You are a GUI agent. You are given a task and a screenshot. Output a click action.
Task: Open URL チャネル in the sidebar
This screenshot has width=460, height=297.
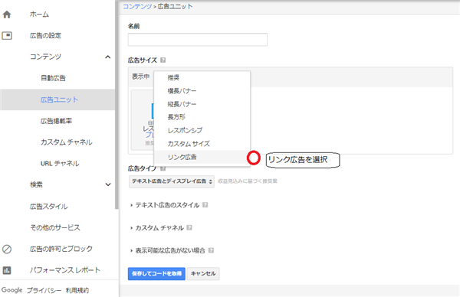[60, 164]
